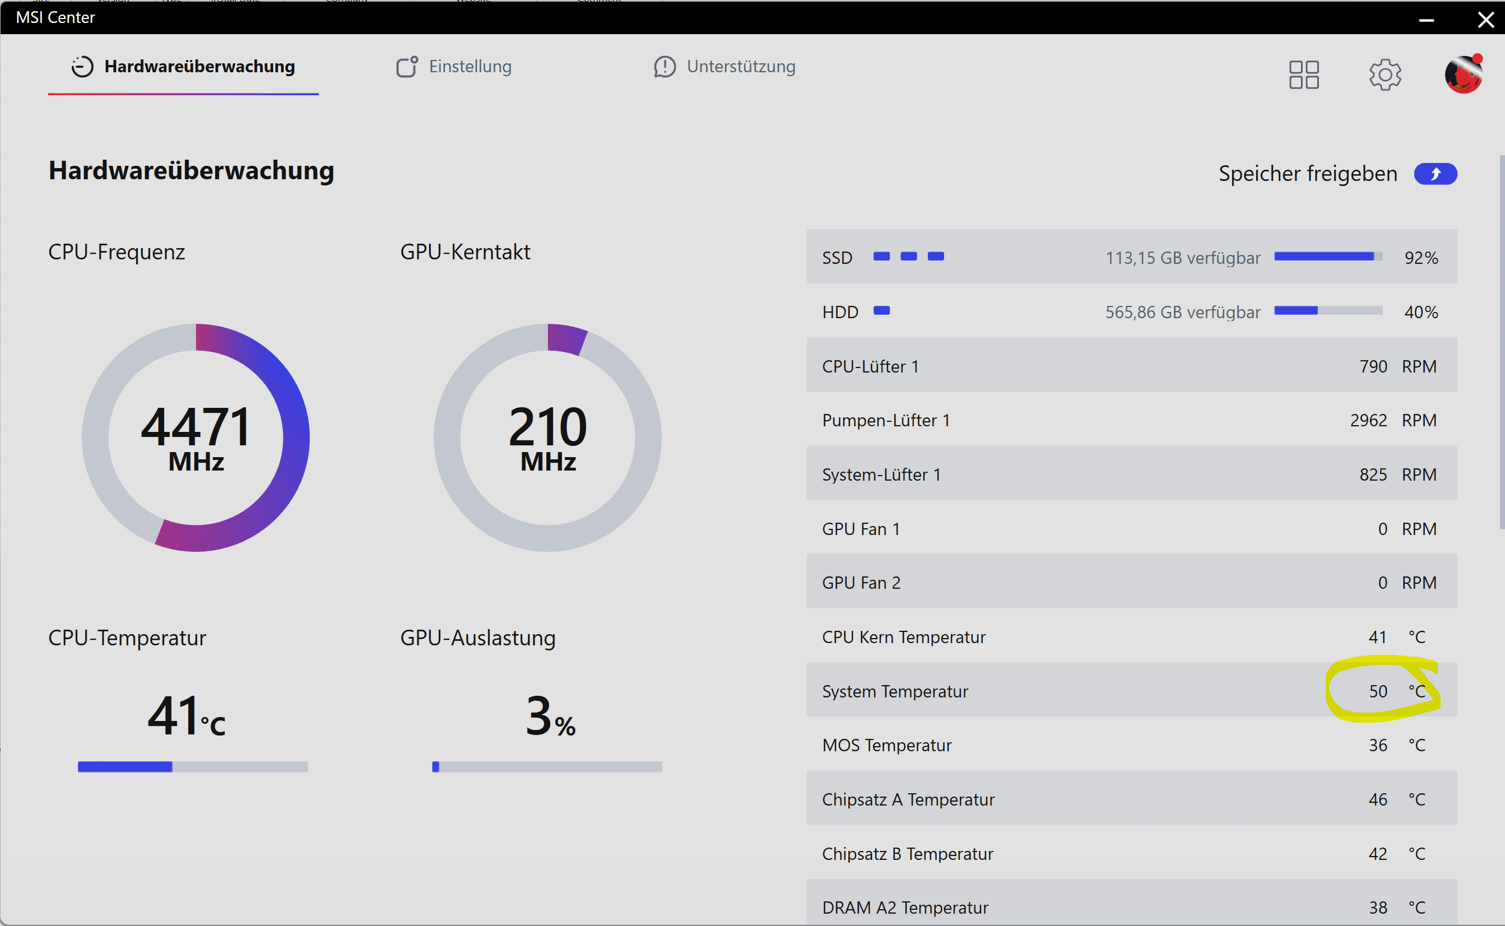Click the GPU-Kerntakt circular gauge

547,438
